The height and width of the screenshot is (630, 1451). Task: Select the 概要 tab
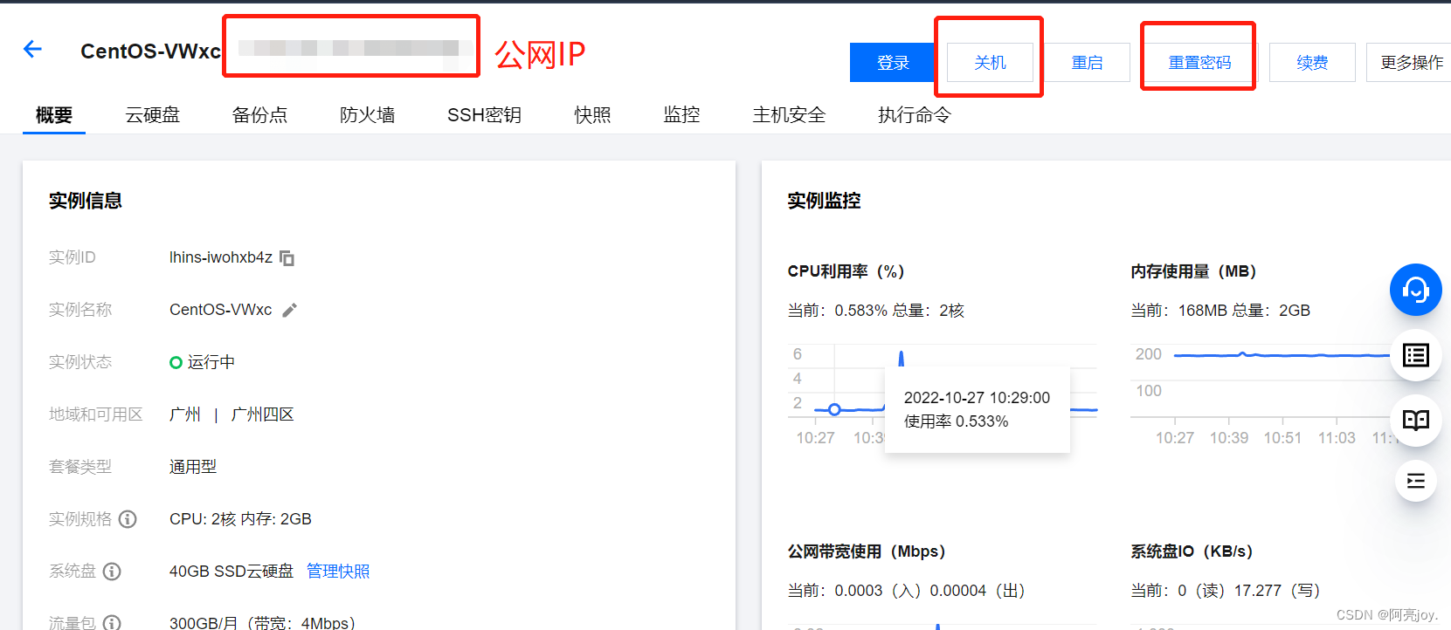click(54, 115)
